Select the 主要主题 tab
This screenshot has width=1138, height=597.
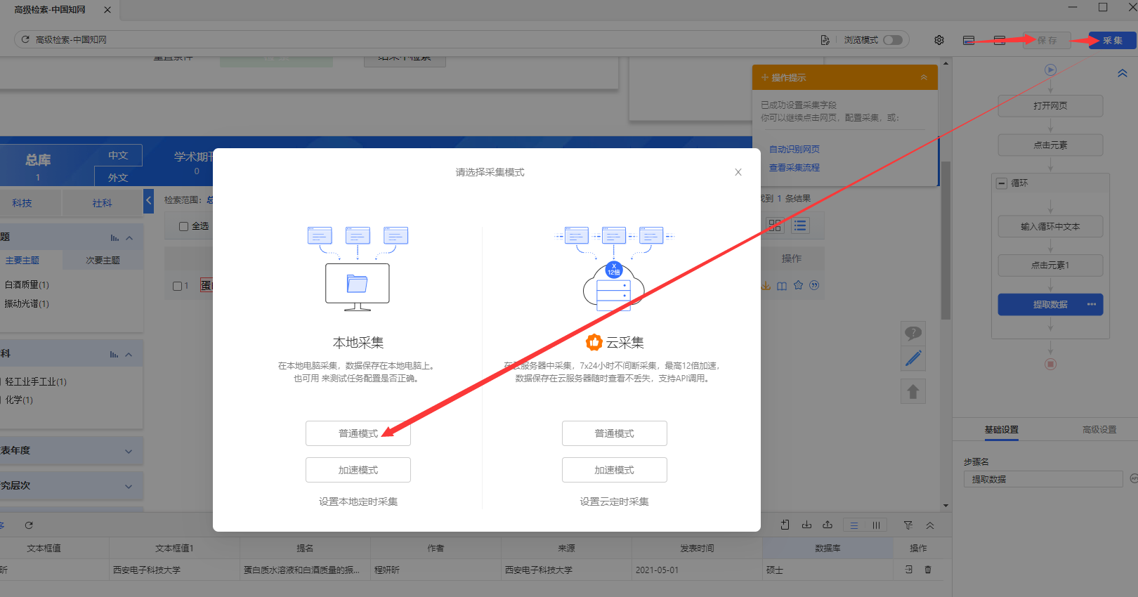point(22,261)
